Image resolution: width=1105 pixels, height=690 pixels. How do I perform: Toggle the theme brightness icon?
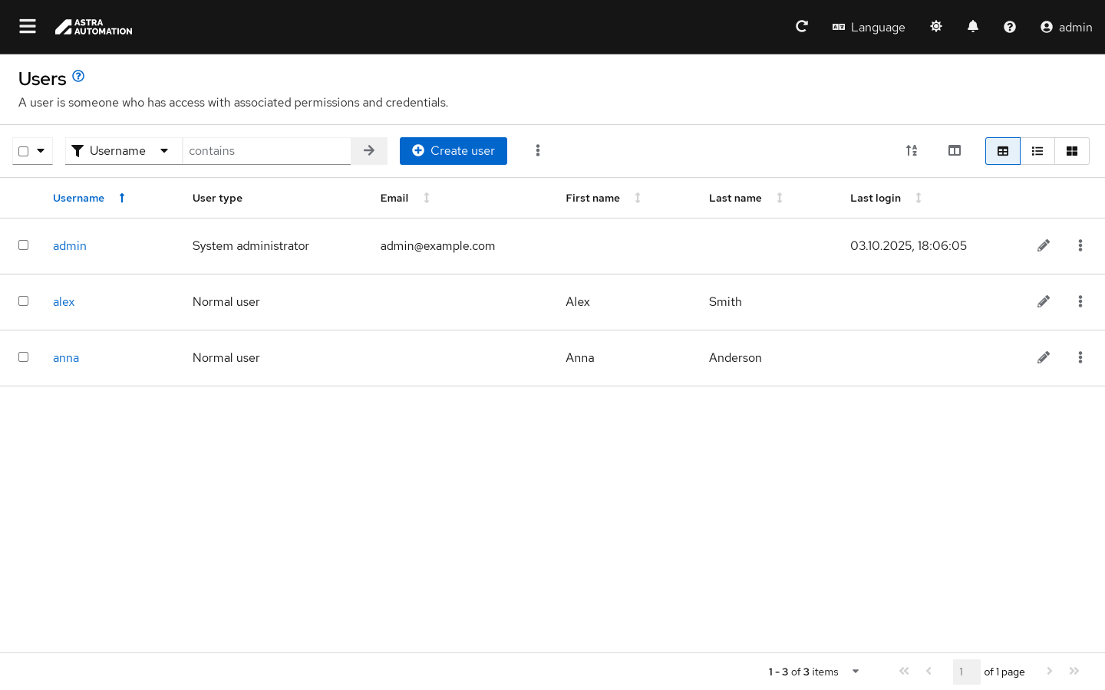coord(936,27)
